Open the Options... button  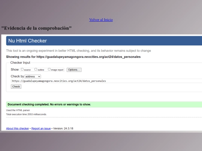pos(74,70)
